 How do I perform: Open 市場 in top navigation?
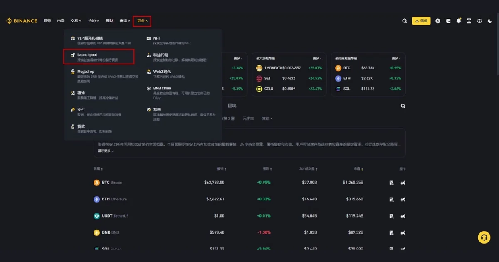coord(61,21)
